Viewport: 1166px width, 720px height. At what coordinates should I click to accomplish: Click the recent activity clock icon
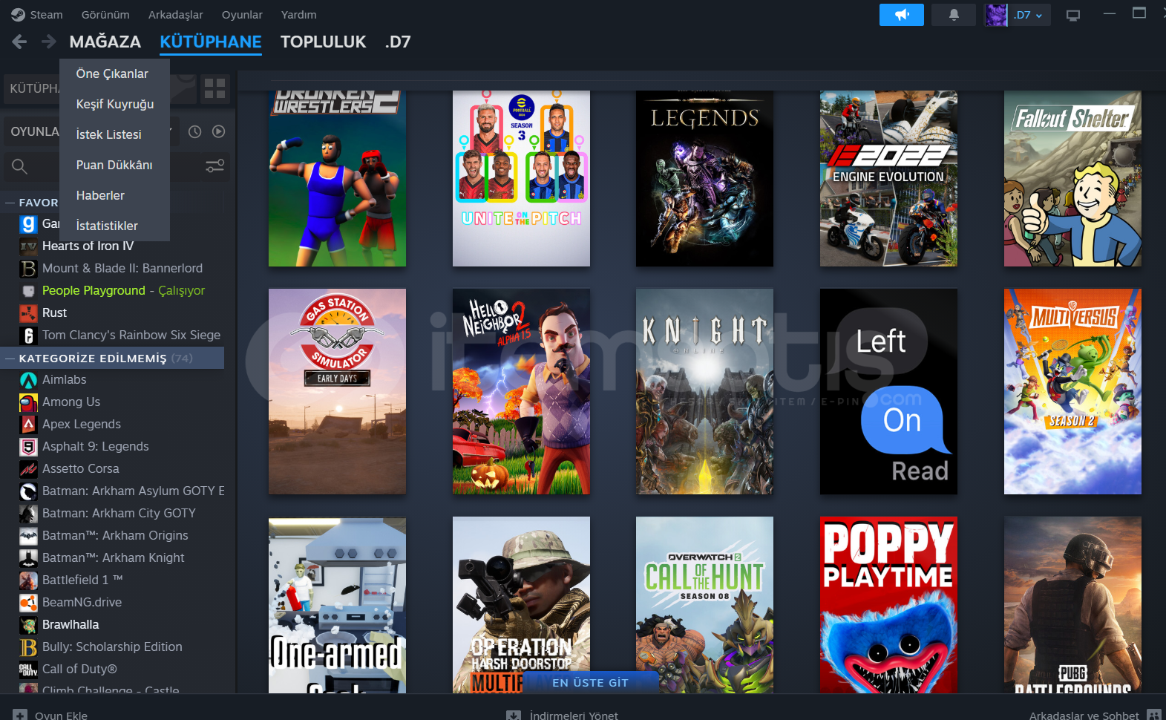click(x=194, y=131)
